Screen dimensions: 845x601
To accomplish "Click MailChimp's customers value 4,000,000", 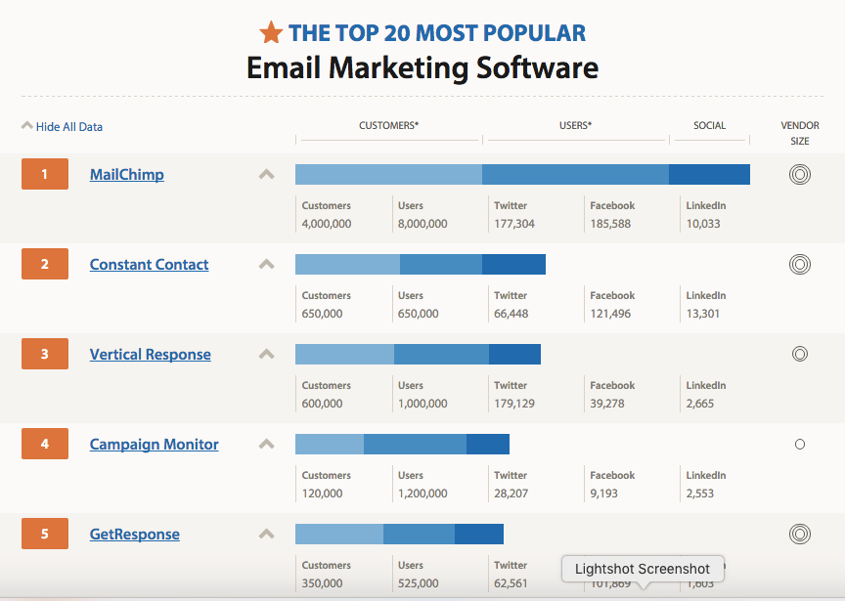I will tap(327, 224).
